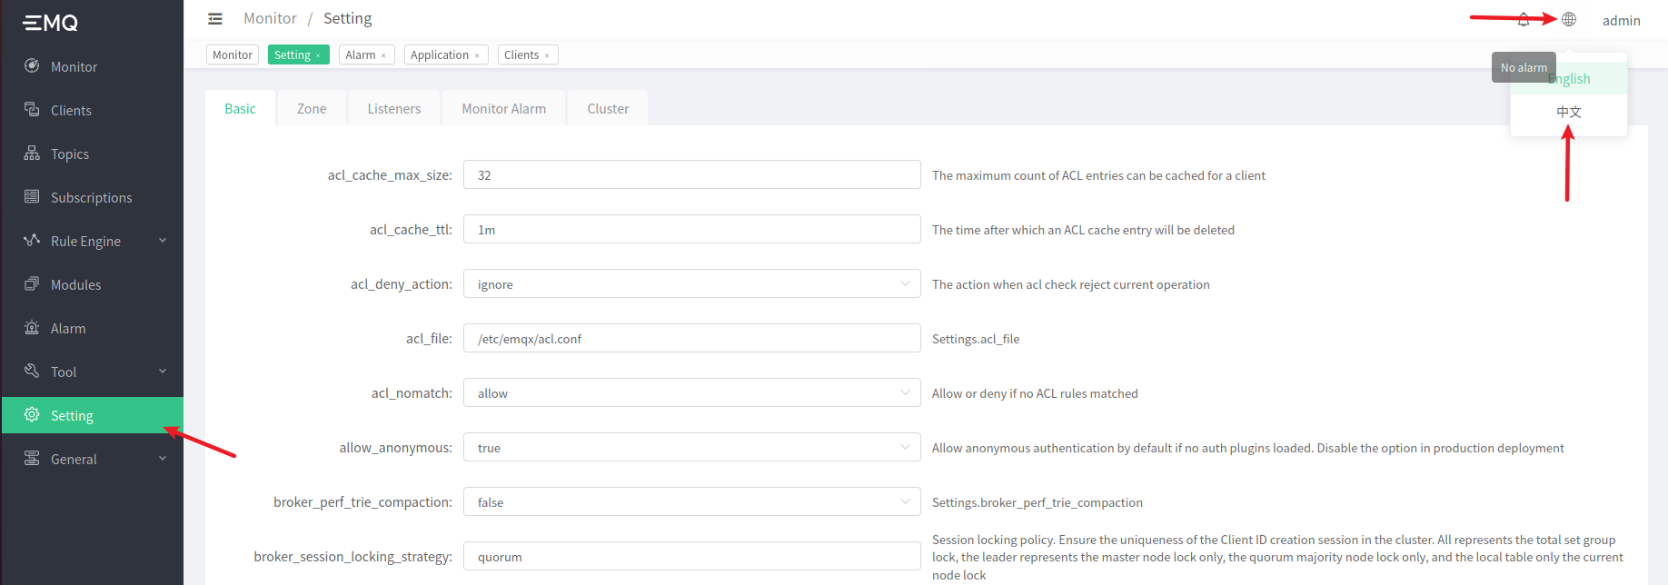Screen dimensions: 1668x585
Task: Click the Rule Engine sidebar icon
Action: click(32, 241)
